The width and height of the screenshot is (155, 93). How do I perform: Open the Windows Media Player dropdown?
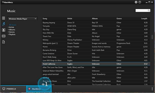pos(22,19)
